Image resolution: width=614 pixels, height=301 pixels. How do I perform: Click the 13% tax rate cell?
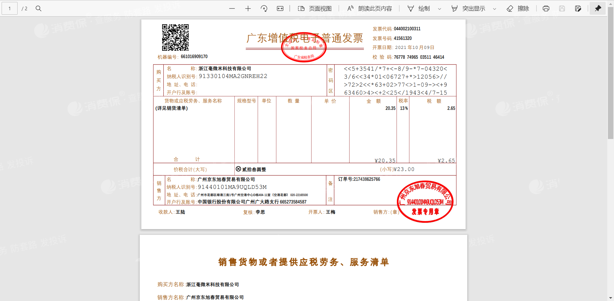tap(404, 108)
